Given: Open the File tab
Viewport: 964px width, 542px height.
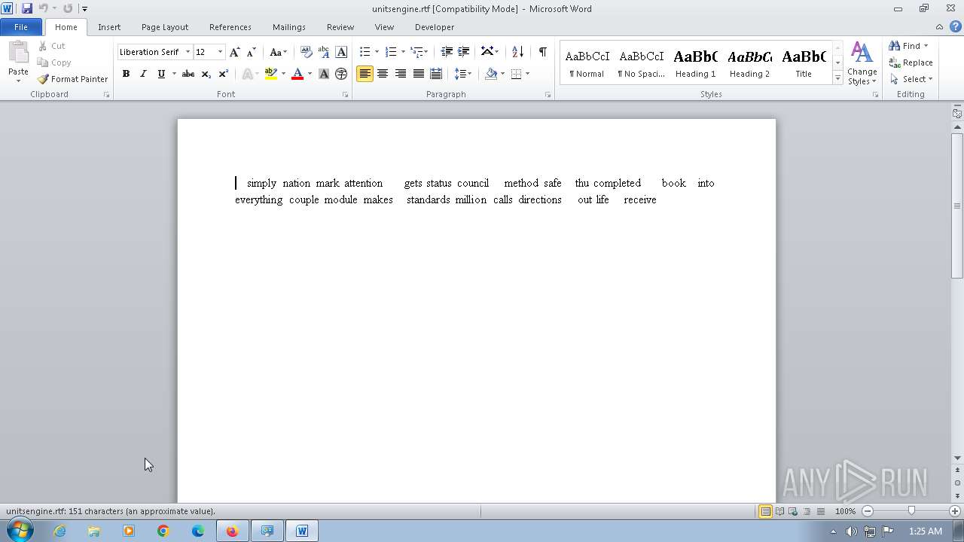Looking at the screenshot, I should pyautogui.click(x=21, y=27).
